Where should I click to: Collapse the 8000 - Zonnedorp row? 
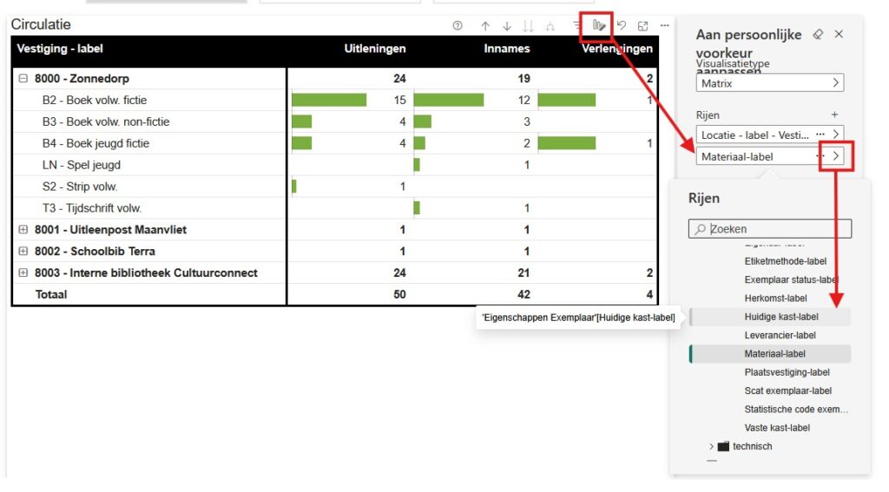(23, 79)
